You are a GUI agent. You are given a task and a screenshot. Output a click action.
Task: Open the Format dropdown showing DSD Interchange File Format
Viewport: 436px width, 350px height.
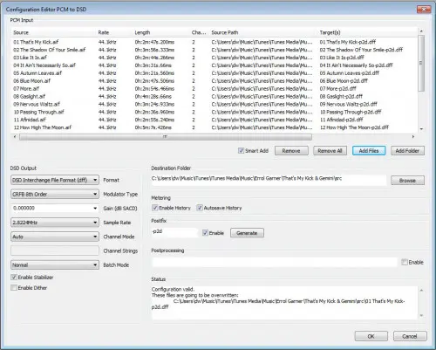point(55,180)
